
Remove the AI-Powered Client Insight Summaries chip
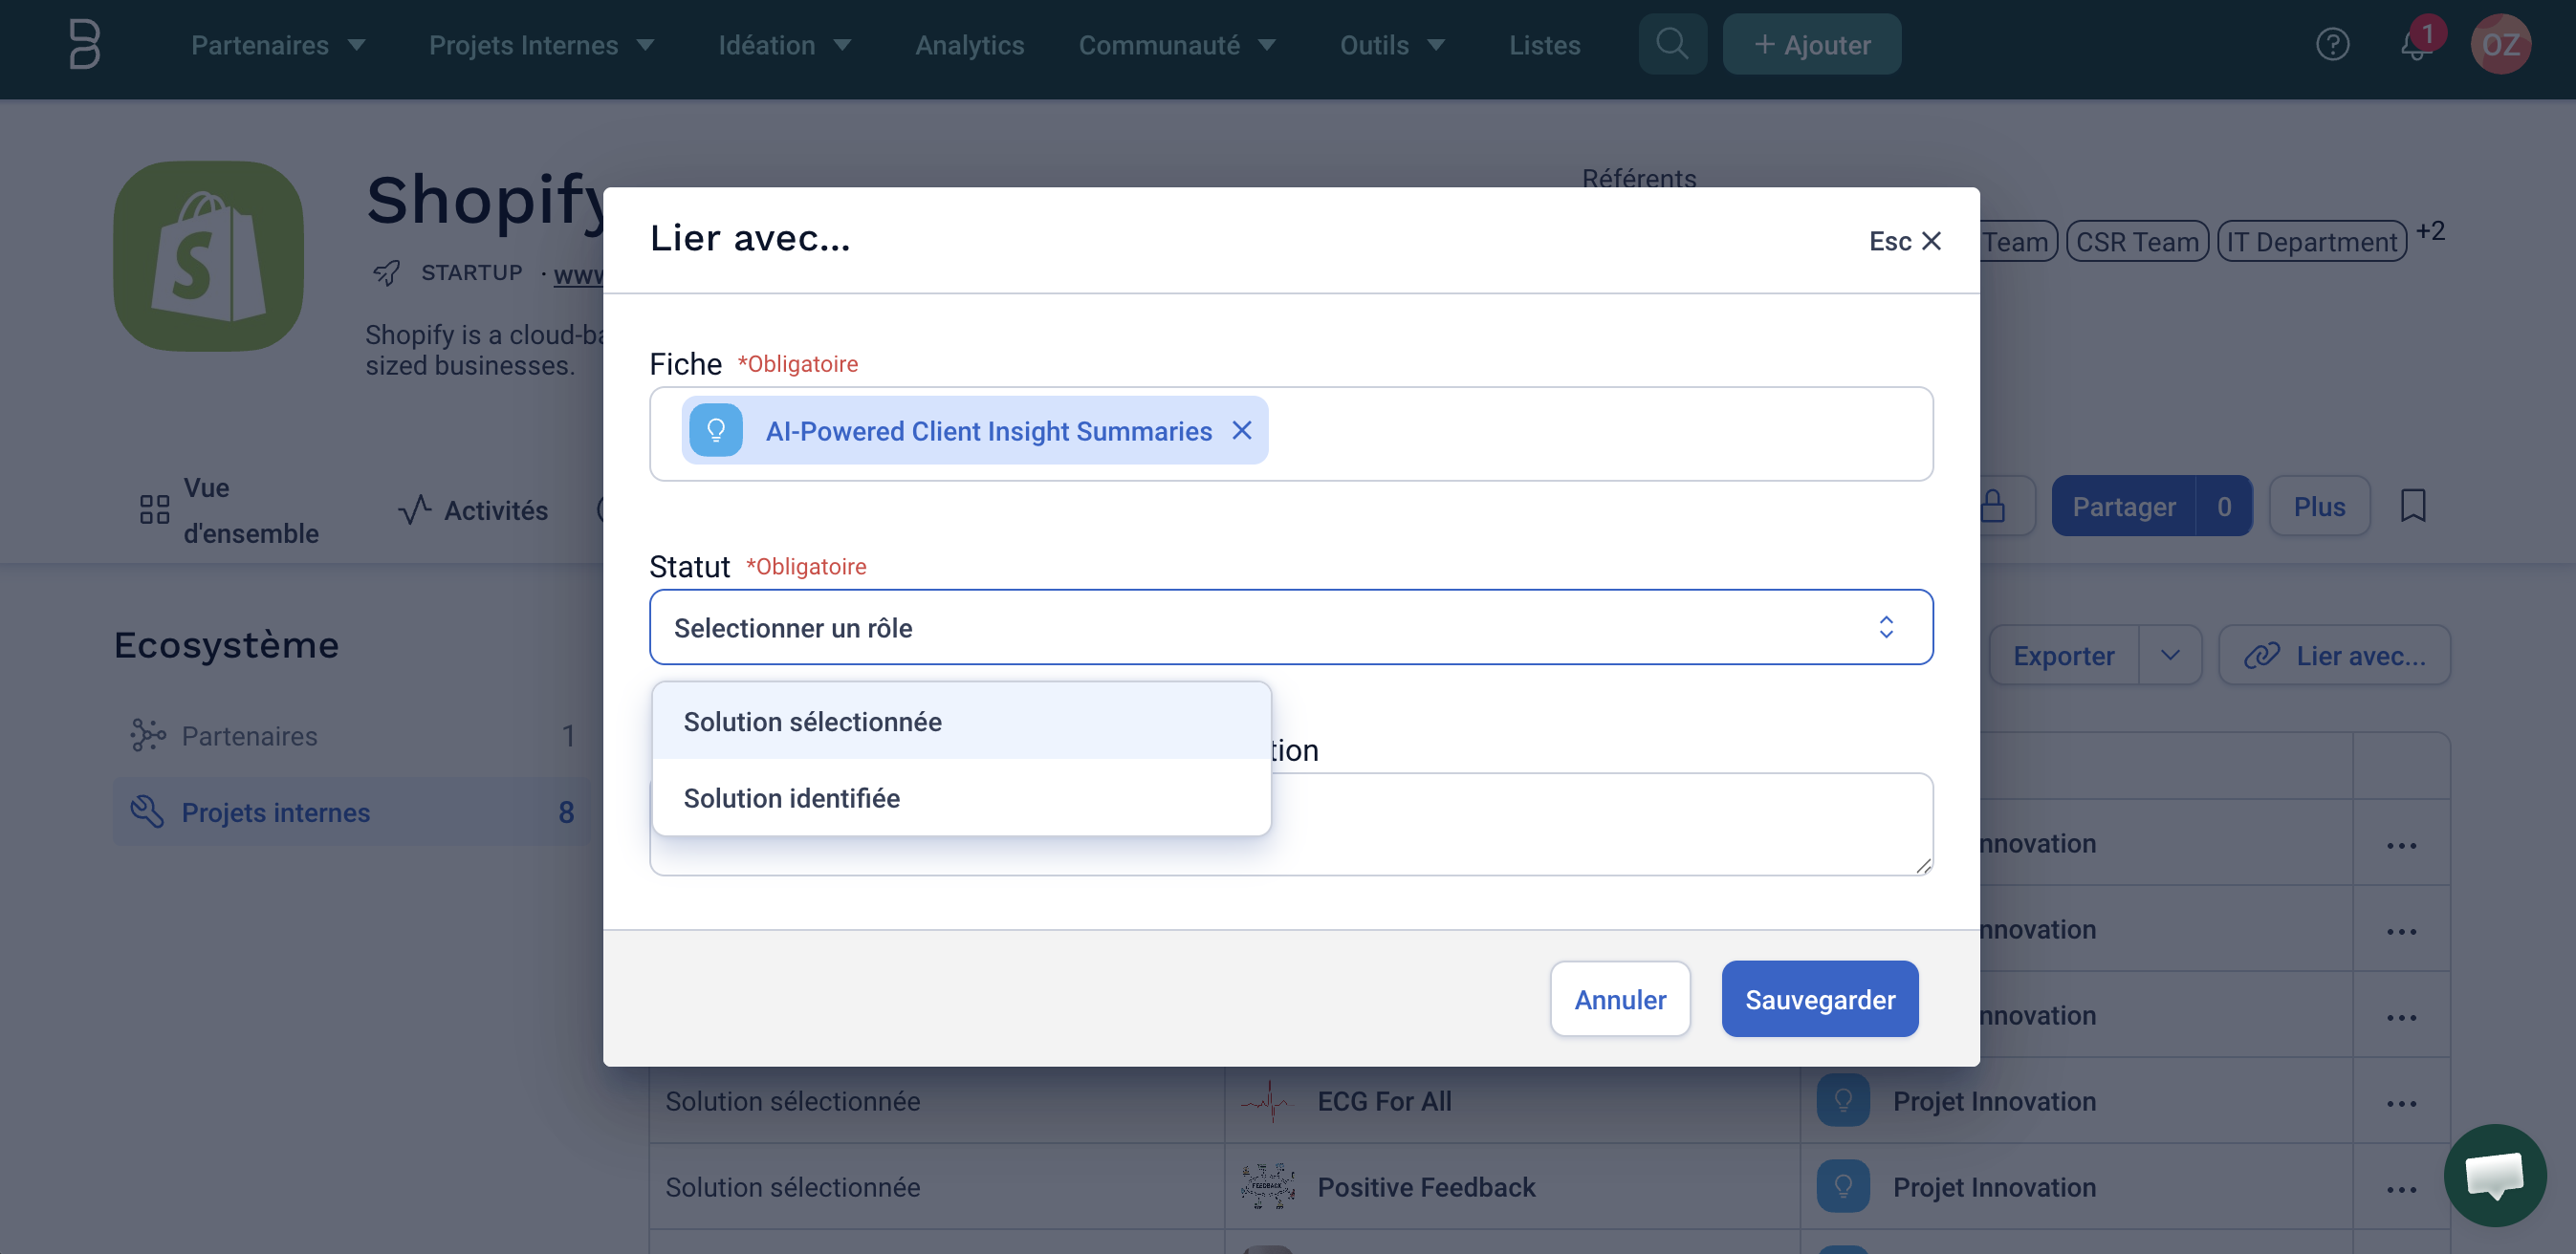tap(1241, 431)
